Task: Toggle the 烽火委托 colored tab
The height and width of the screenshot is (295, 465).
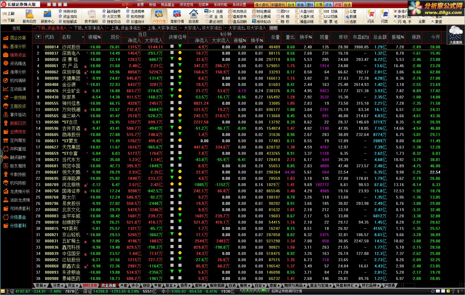Action: point(262,5)
